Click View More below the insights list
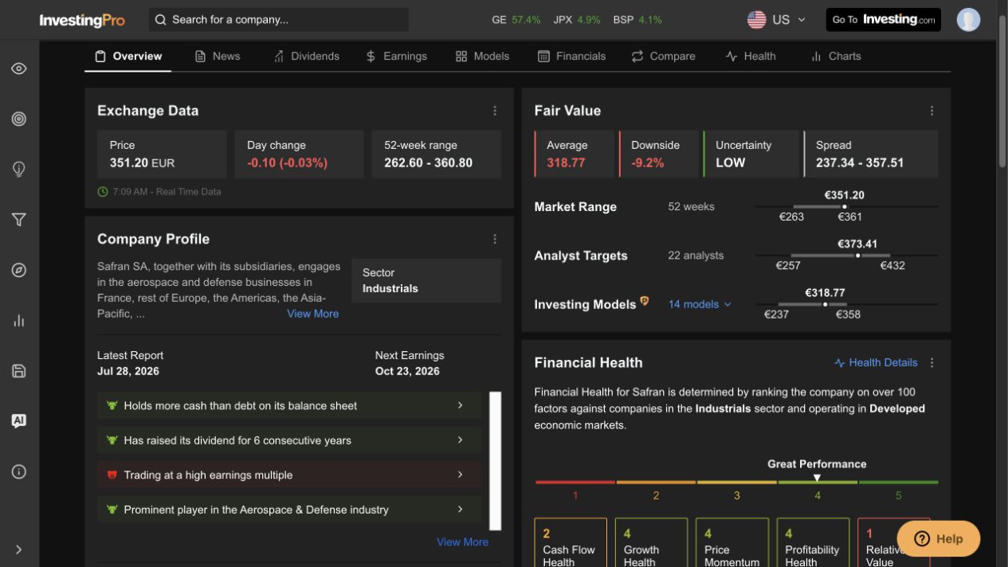The image size is (1008, 567). click(x=462, y=542)
